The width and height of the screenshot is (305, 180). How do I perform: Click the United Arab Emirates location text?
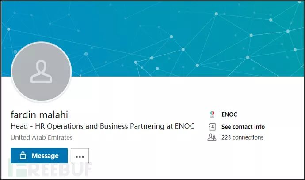click(42, 137)
